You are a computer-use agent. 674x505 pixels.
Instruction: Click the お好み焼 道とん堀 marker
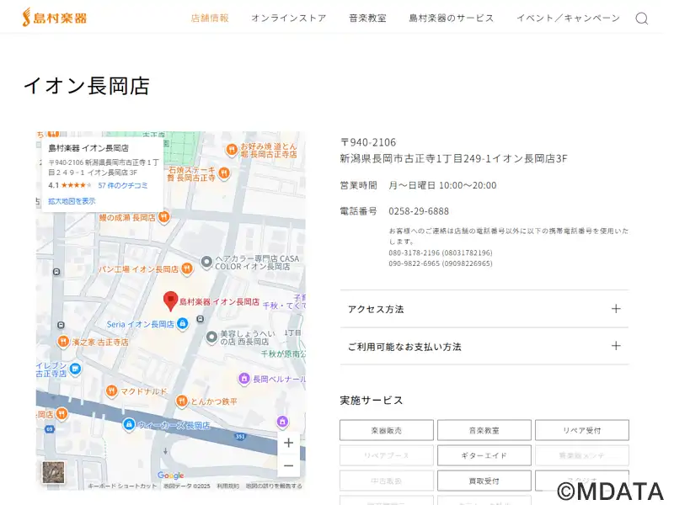pyautogui.click(x=231, y=150)
